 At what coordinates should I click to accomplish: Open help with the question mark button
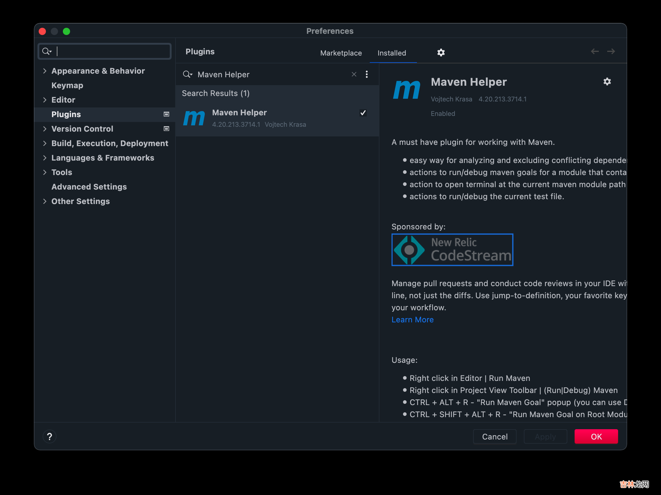tap(50, 436)
